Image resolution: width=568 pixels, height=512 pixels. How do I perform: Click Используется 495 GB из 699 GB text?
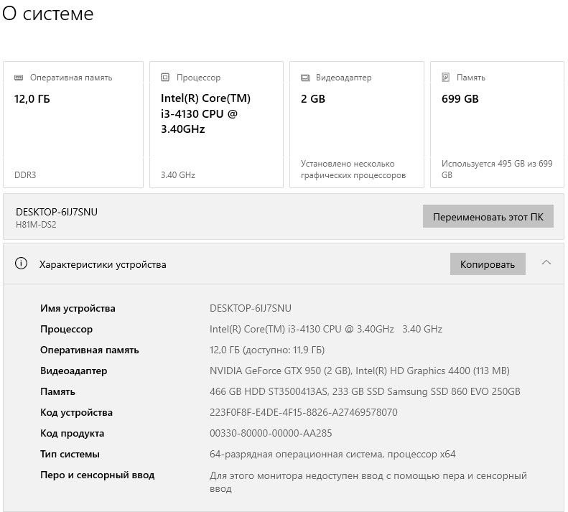click(x=497, y=169)
